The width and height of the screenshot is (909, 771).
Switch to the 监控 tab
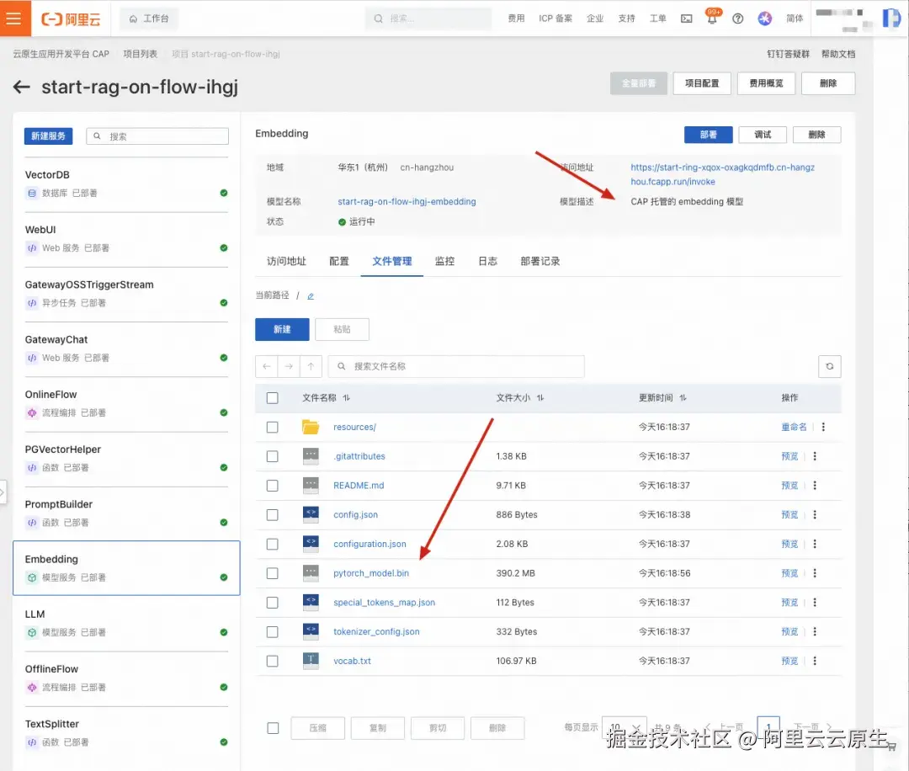[444, 261]
